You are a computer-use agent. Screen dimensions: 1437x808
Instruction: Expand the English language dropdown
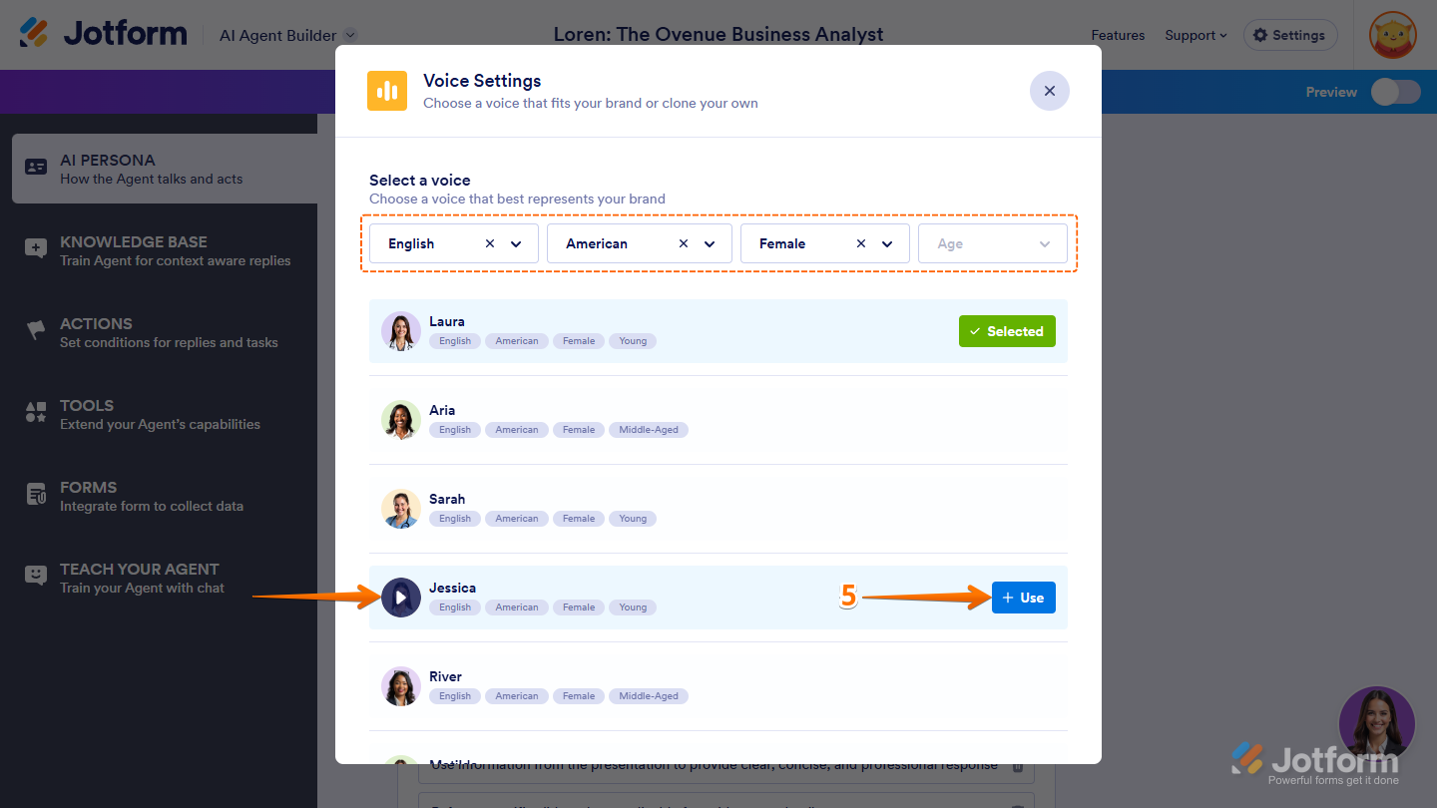[517, 243]
